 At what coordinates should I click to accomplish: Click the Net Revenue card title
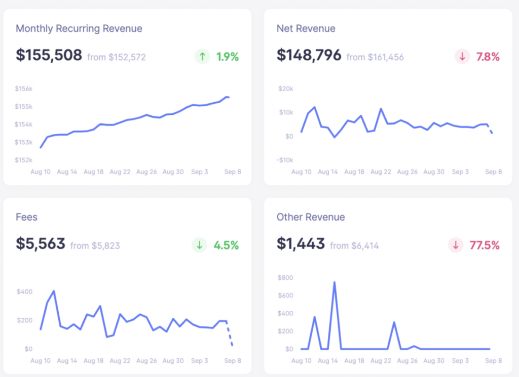coord(306,28)
